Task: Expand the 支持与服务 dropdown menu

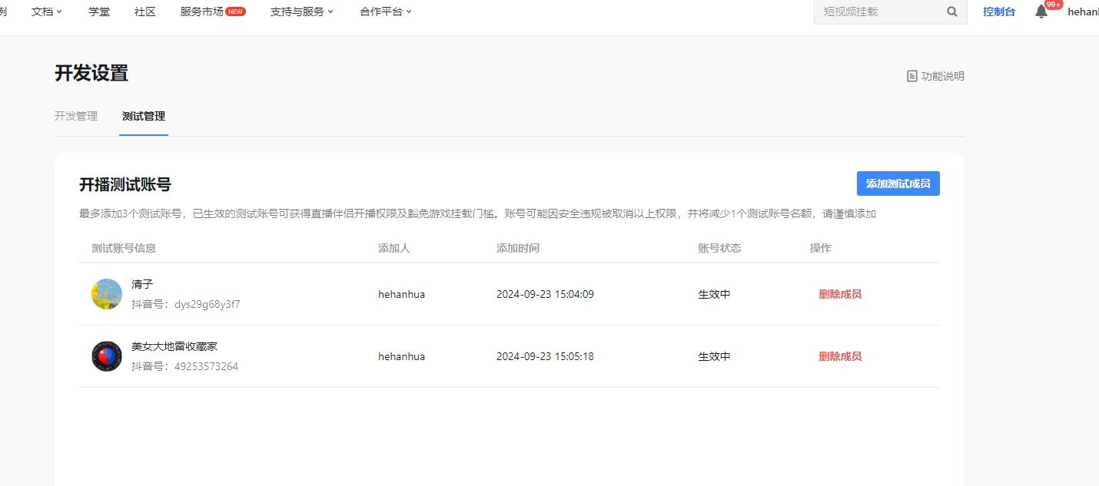Action: click(x=302, y=12)
